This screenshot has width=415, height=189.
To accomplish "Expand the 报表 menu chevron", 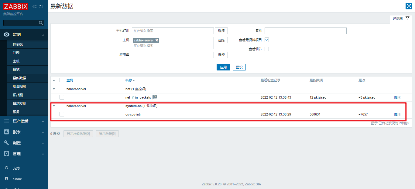I will [x=43, y=132].
